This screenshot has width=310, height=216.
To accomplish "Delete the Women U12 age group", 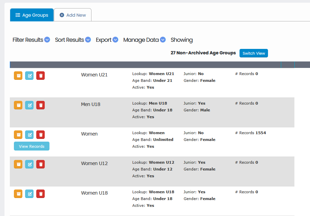I will point(41,164).
